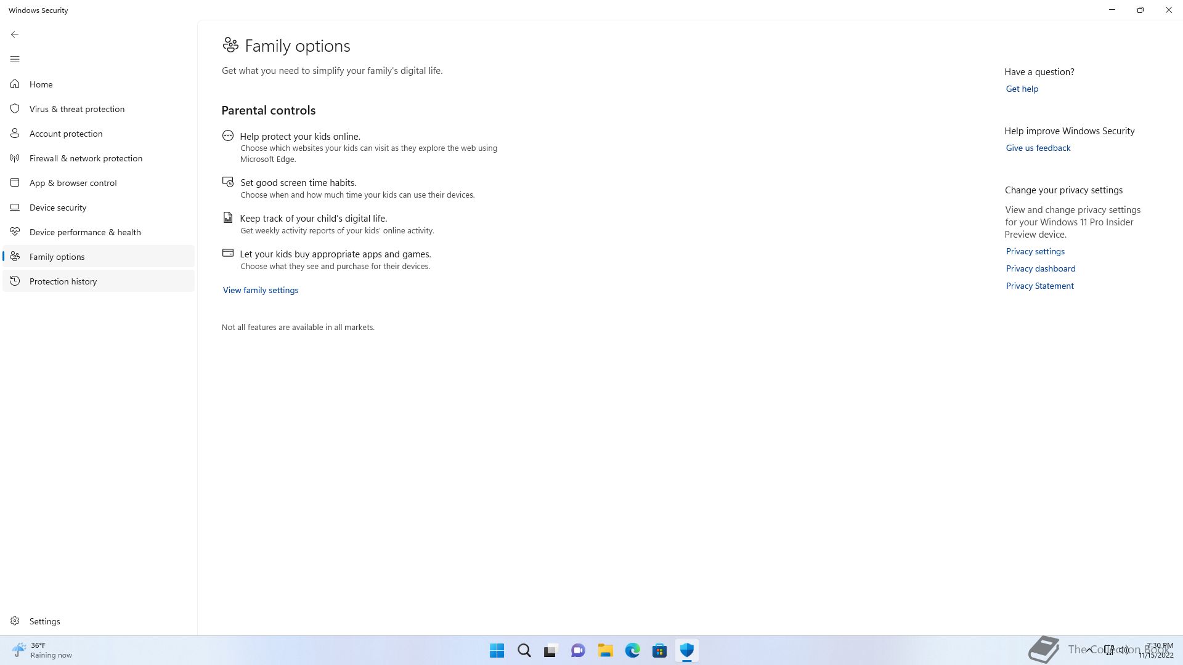Open Privacy settings link
The image size is (1183, 665).
(x=1035, y=251)
